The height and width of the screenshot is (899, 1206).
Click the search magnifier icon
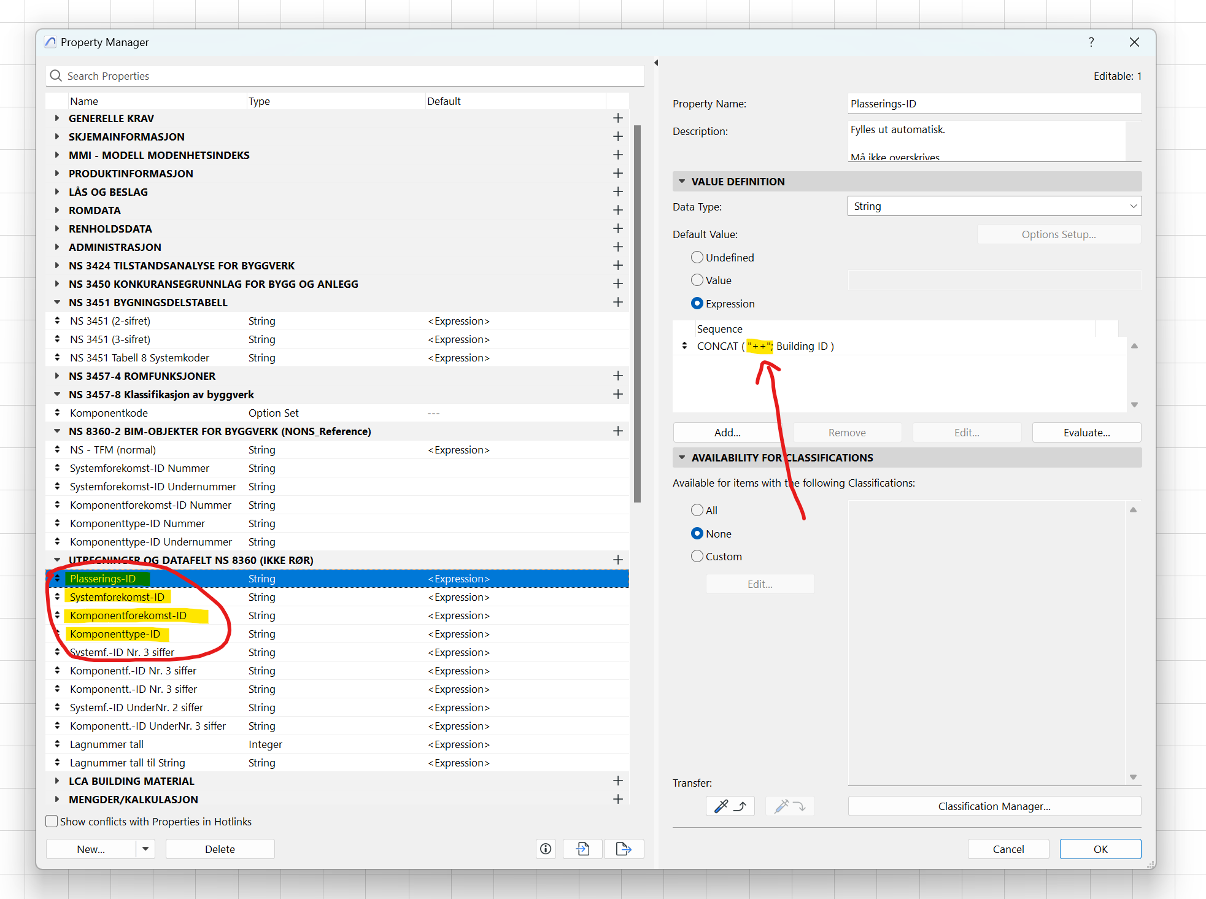[56, 75]
